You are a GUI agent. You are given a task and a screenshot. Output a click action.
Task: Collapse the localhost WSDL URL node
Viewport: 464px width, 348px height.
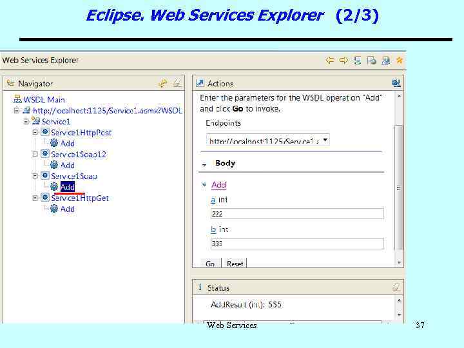[17, 110]
